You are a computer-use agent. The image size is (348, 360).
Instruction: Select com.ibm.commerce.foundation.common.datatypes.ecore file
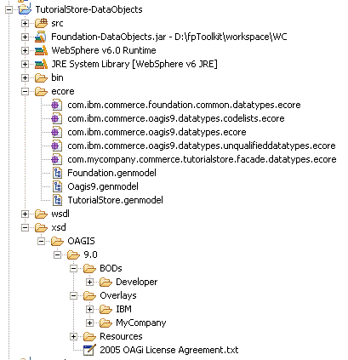(x=184, y=105)
